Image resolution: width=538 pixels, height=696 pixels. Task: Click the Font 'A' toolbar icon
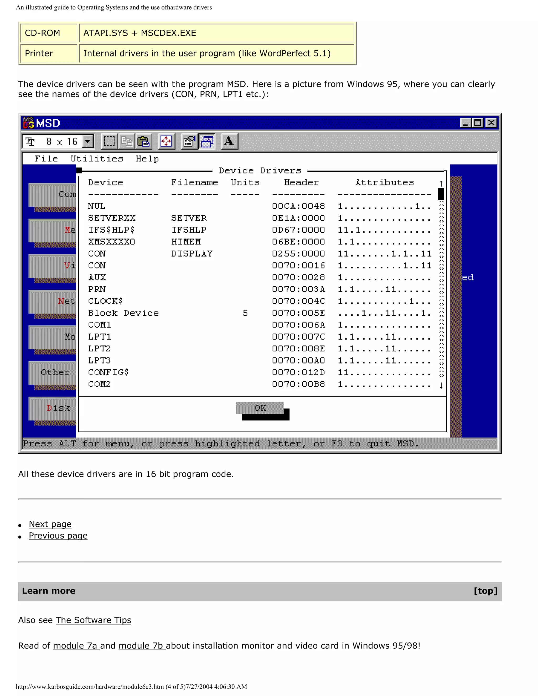click(x=230, y=142)
